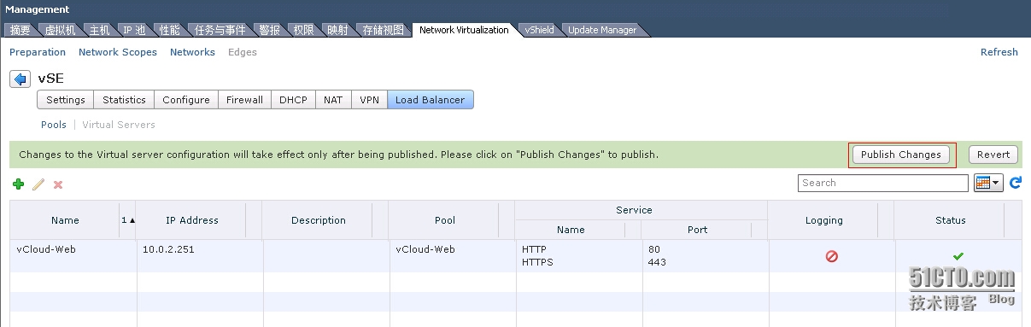
Task: Open the Edges section
Action: click(x=243, y=52)
